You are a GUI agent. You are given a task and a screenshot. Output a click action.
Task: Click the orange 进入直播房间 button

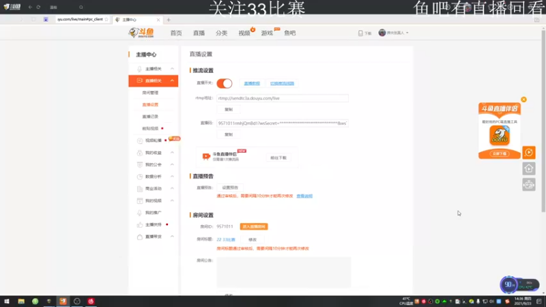(254, 226)
